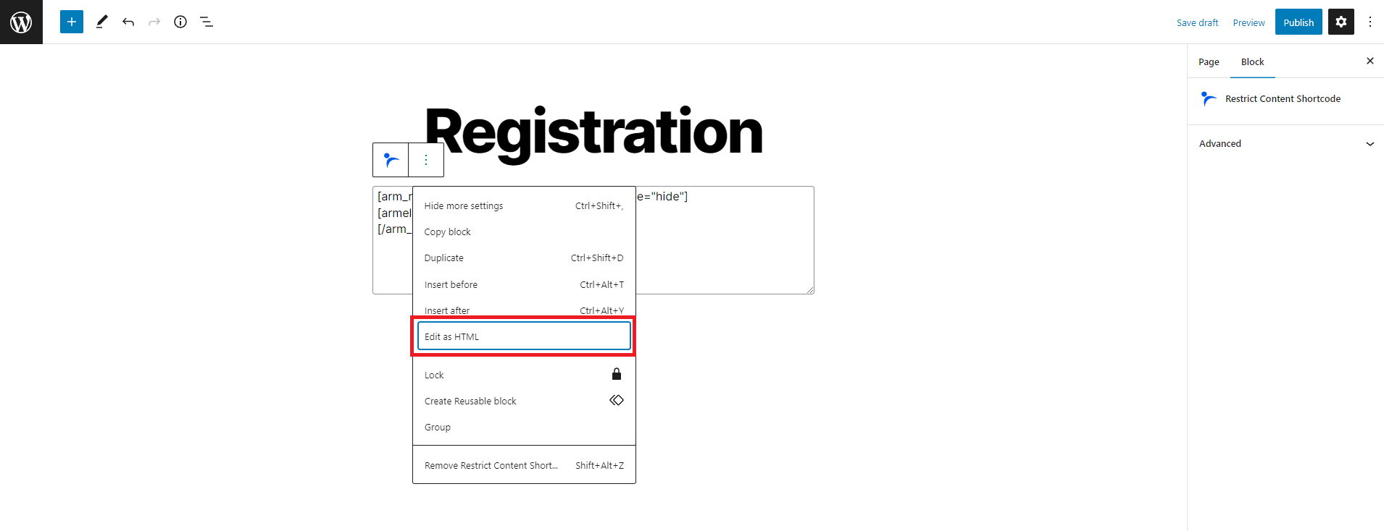
Task: Undo the last change
Action: click(x=128, y=22)
